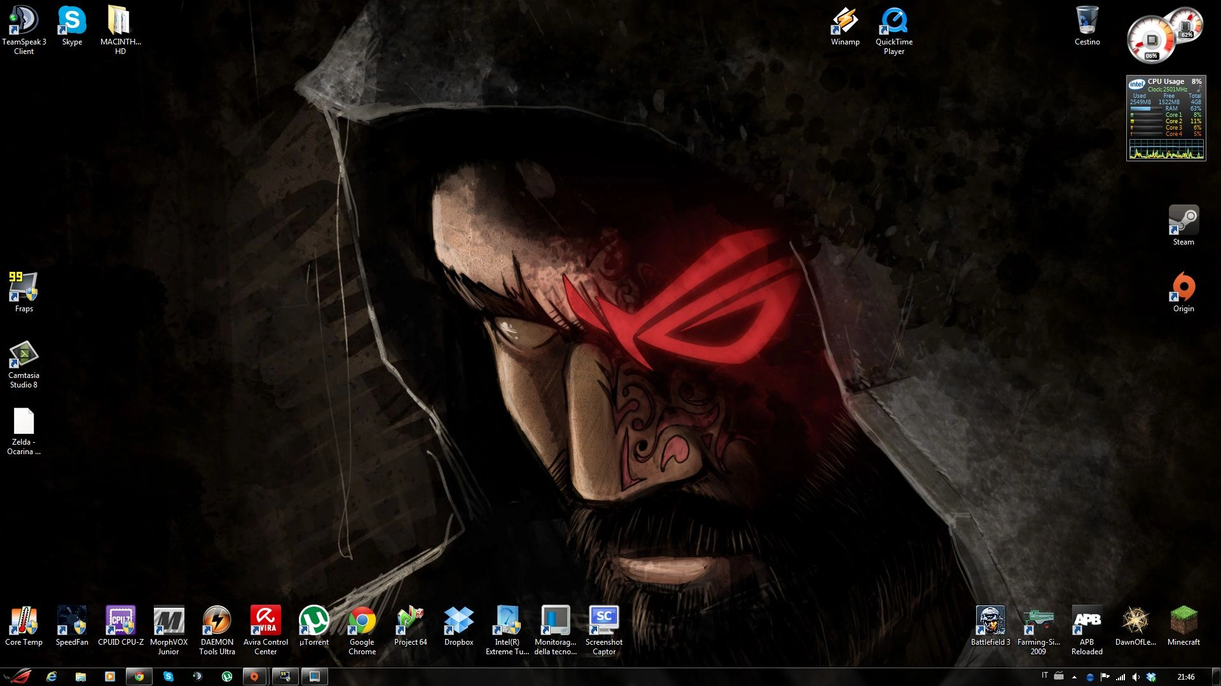The height and width of the screenshot is (686, 1221).
Task: Select the Farming-Si... 2009 game shortcut
Action: 1038,630
